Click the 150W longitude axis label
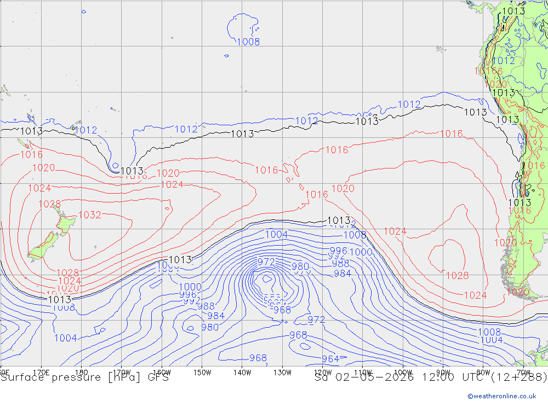548x401 pixels. [202, 373]
